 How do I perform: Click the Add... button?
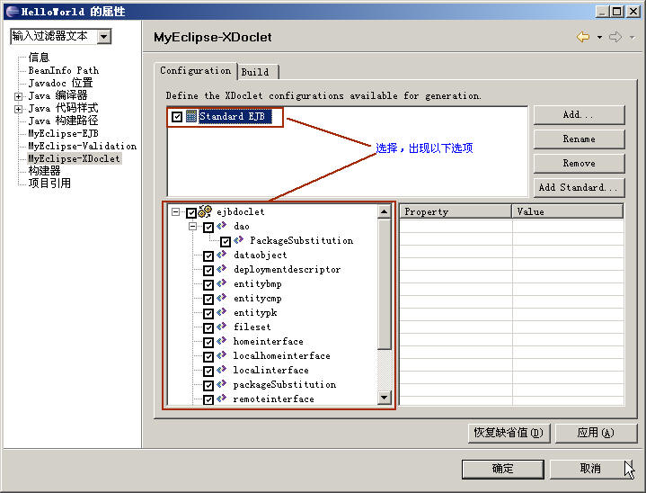[x=579, y=114]
